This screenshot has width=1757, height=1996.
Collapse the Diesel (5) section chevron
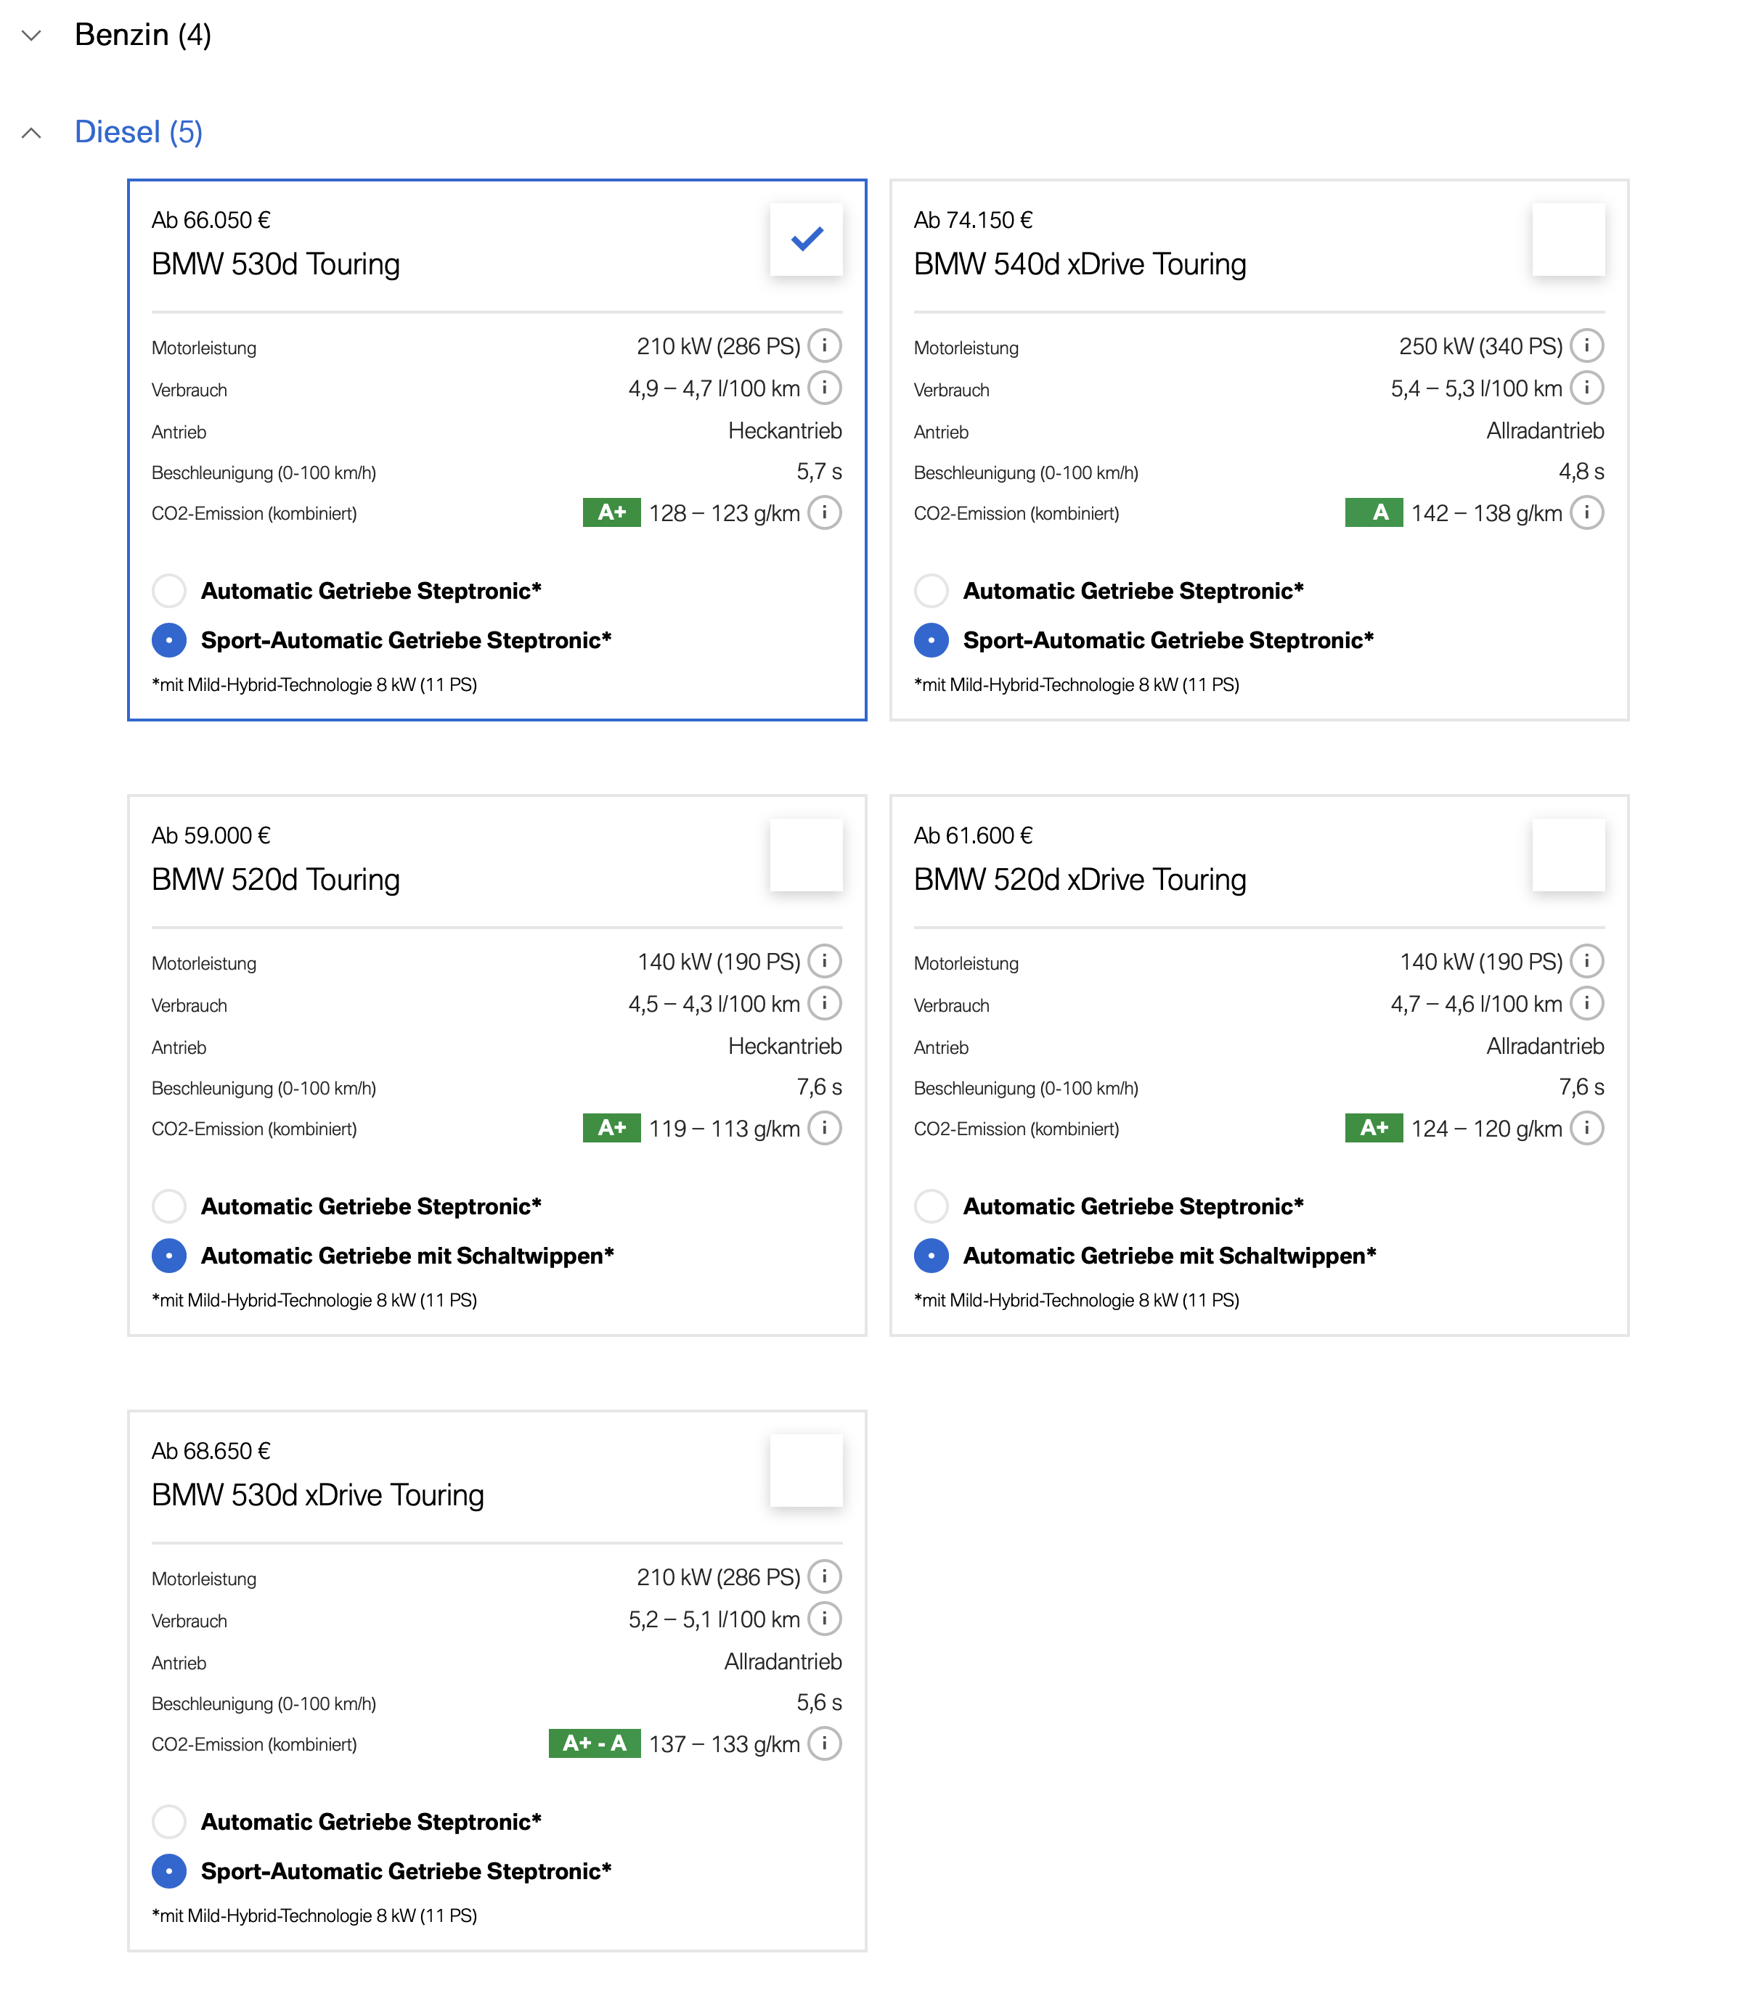(x=31, y=133)
